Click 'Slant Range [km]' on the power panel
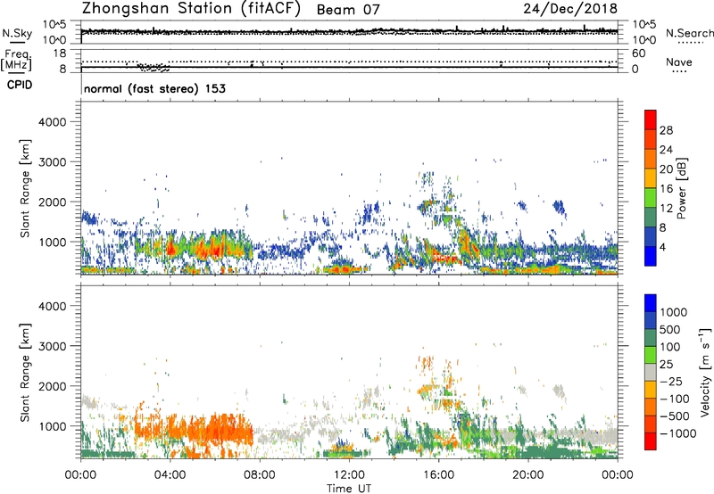This screenshot has width=714, height=494. [25, 188]
